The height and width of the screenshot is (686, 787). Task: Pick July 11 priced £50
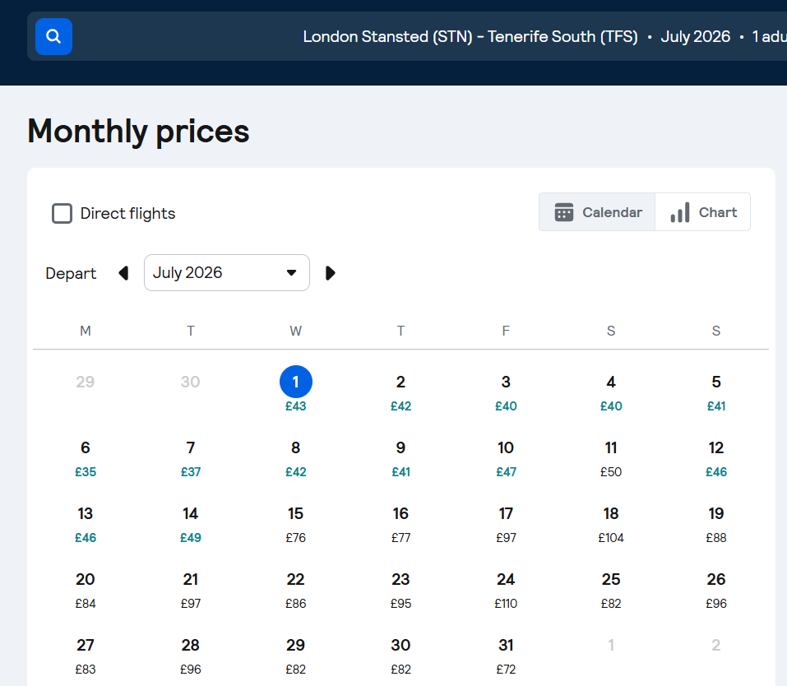click(611, 457)
